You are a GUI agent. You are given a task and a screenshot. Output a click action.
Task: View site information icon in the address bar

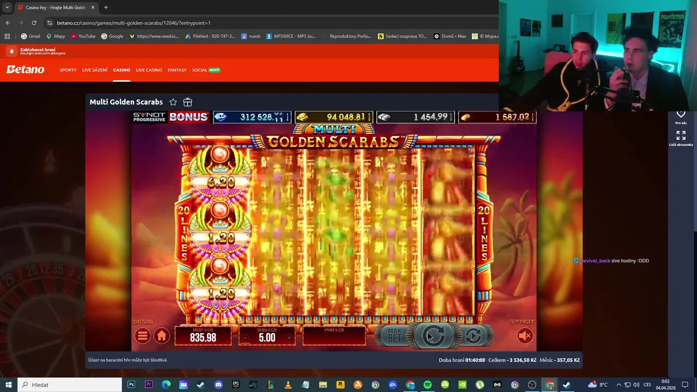pyautogui.click(x=50, y=23)
